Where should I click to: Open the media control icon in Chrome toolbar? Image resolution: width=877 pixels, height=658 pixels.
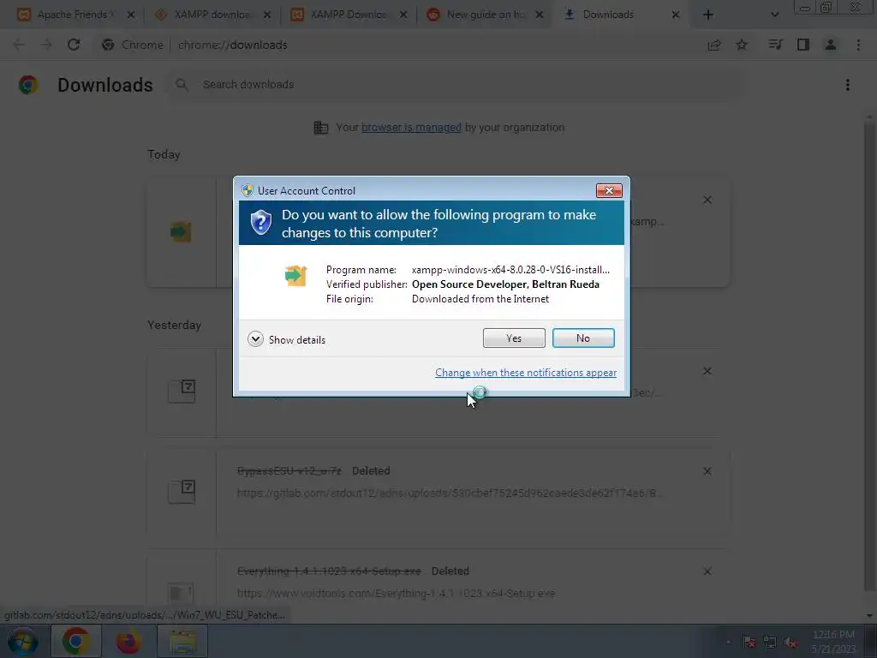(x=775, y=45)
